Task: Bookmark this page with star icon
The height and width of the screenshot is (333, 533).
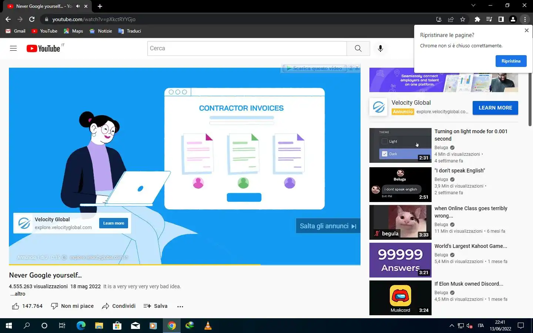Action: (x=463, y=19)
